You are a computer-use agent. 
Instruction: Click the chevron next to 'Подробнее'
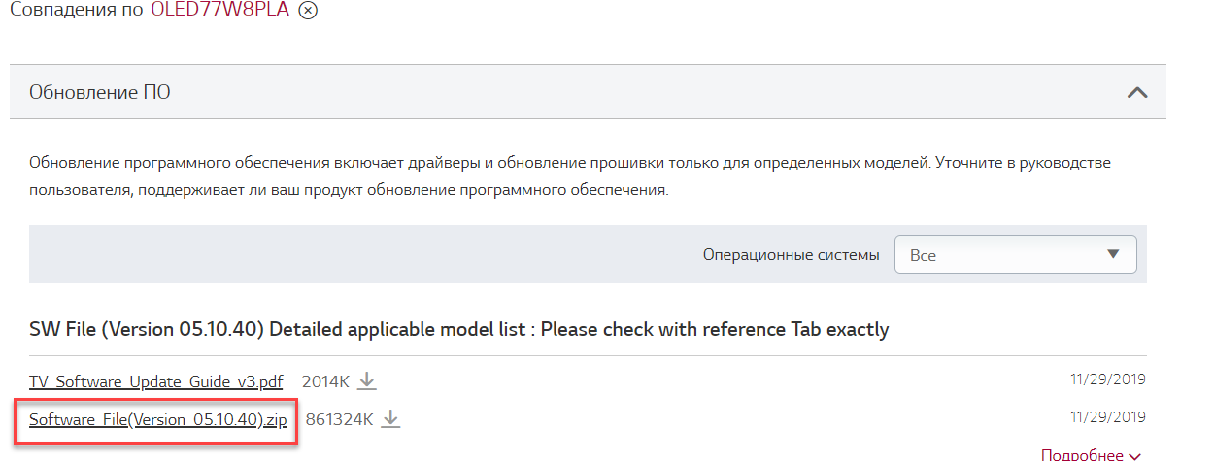(1135, 455)
